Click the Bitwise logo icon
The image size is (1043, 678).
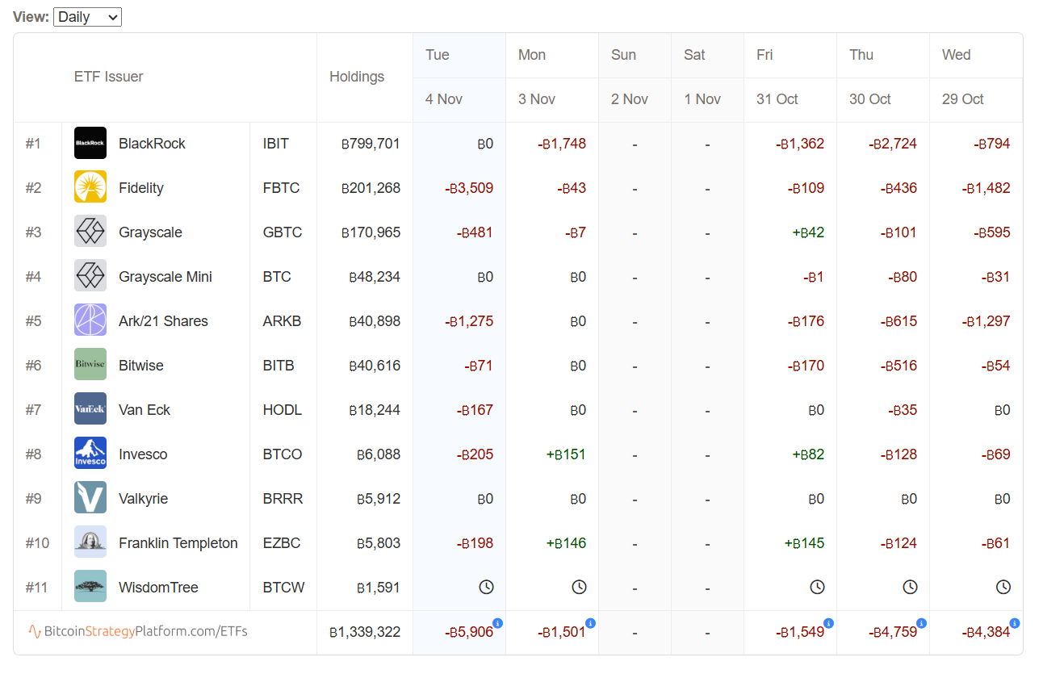[x=90, y=365]
